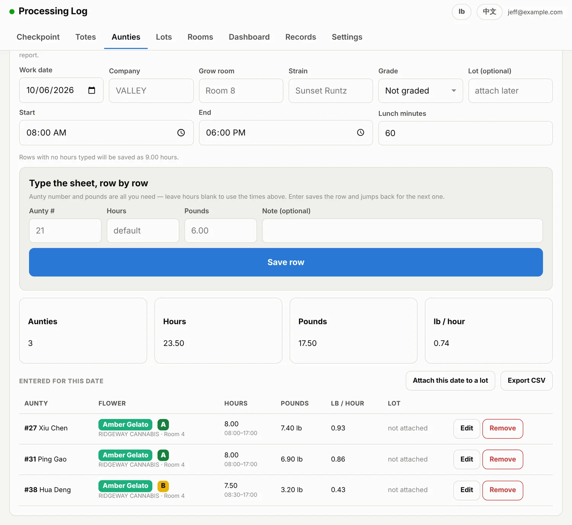Viewport: 572px width, 525px height.
Task: View the Dashboard tab
Action: pos(249,37)
